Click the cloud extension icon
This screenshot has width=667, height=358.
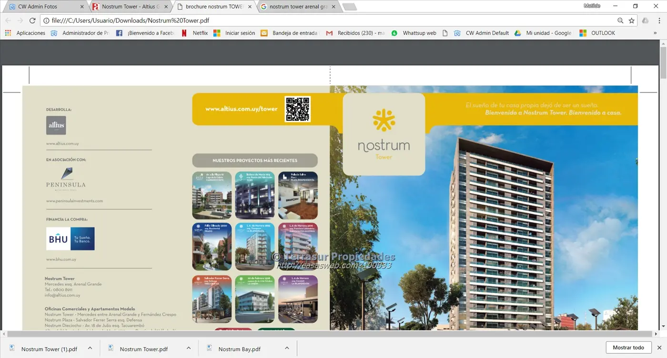(x=646, y=20)
